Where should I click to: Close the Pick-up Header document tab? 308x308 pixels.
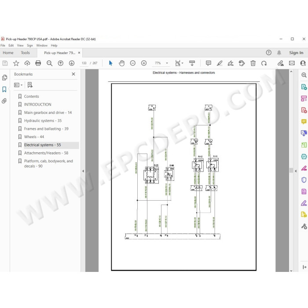[79, 53]
